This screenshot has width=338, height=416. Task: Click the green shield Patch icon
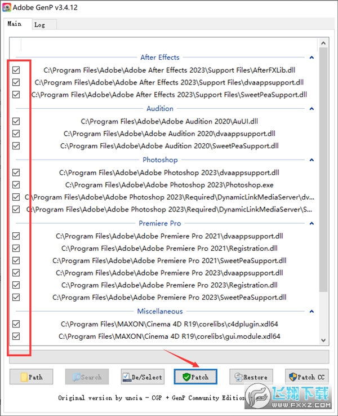186,377
